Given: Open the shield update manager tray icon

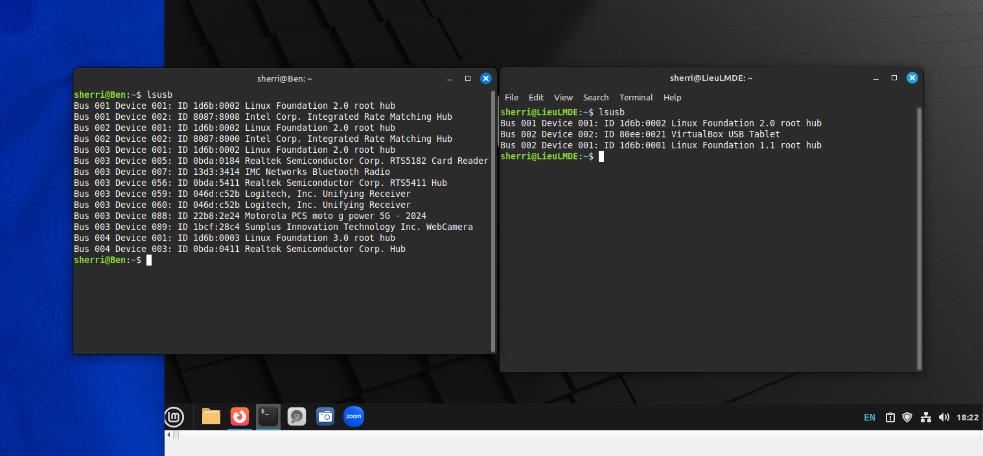Looking at the screenshot, I should pos(907,418).
